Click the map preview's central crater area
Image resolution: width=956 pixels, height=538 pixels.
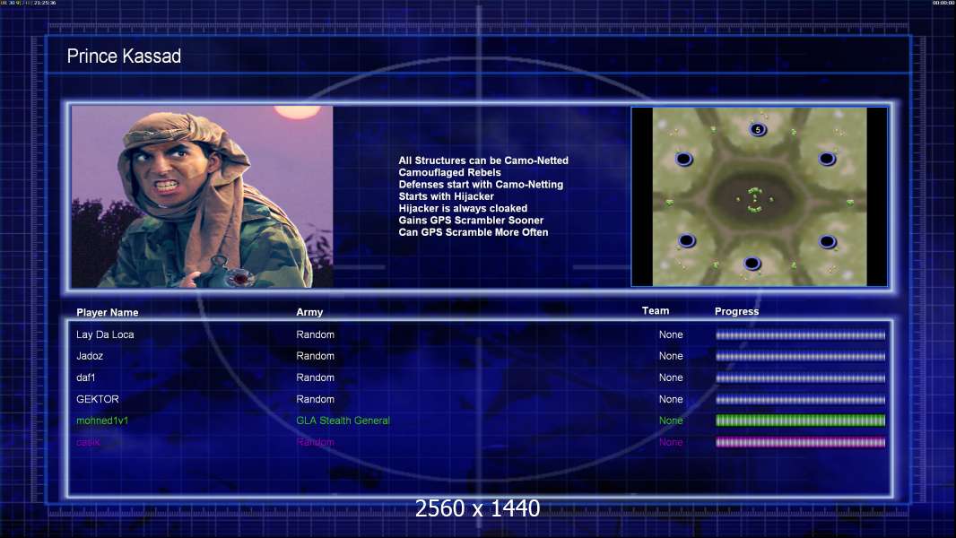pos(755,199)
